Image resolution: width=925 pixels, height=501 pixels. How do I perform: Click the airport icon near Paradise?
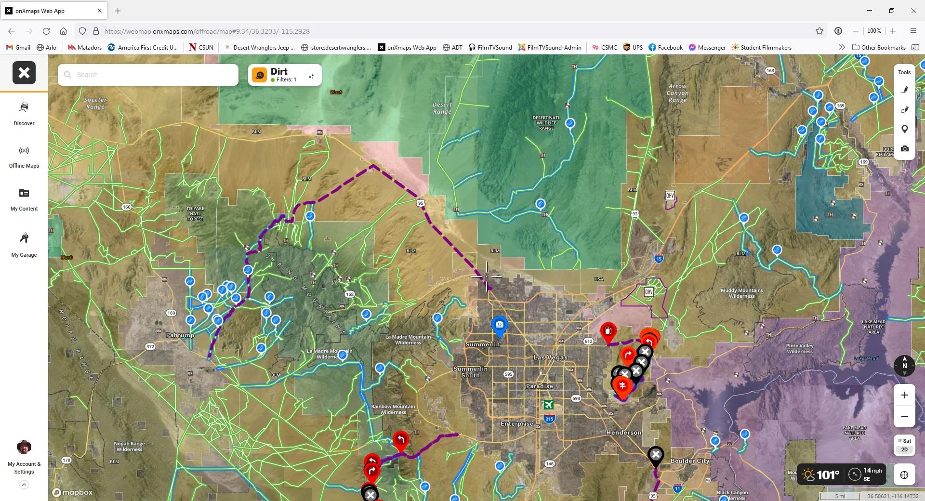tap(548, 405)
